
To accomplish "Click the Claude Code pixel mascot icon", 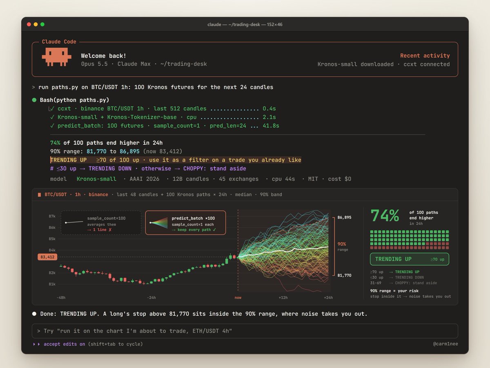I will (56, 58).
